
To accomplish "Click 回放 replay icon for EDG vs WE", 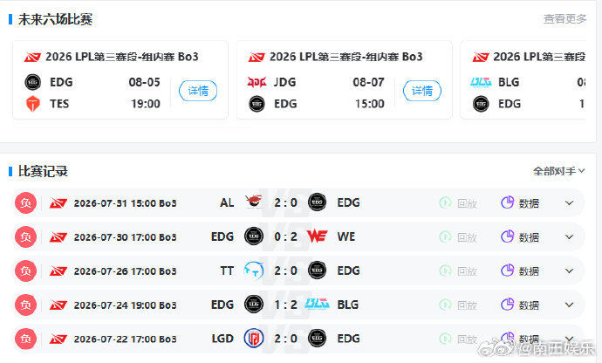I will (445, 236).
